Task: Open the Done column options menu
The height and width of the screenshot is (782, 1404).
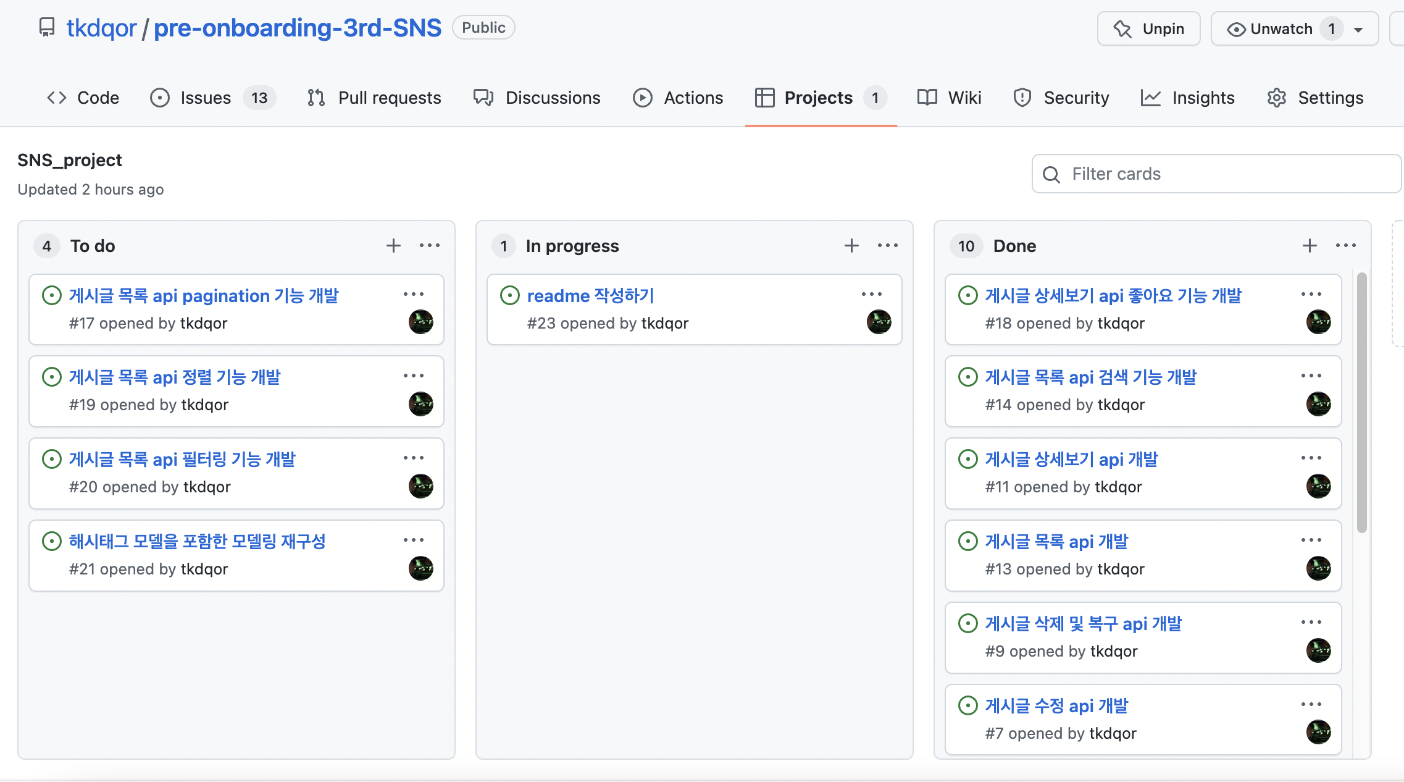Action: [1346, 246]
